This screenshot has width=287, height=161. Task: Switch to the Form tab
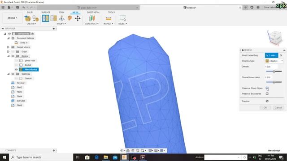(61, 13)
